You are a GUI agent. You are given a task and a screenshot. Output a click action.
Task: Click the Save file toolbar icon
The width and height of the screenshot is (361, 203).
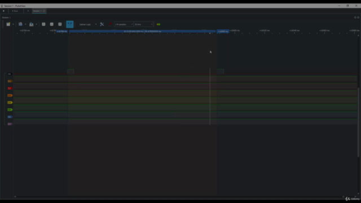(32, 24)
